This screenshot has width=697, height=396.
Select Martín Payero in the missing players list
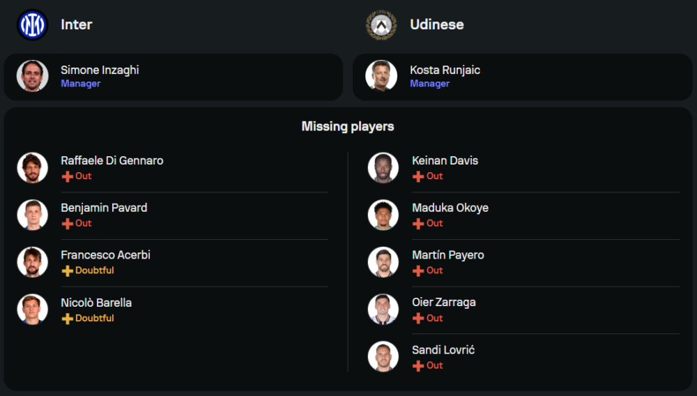[447, 255]
